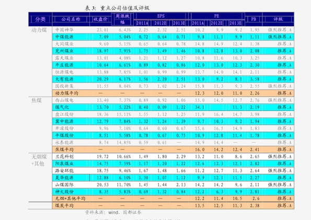Select the 2013E sub-header under PE

(235, 23)
